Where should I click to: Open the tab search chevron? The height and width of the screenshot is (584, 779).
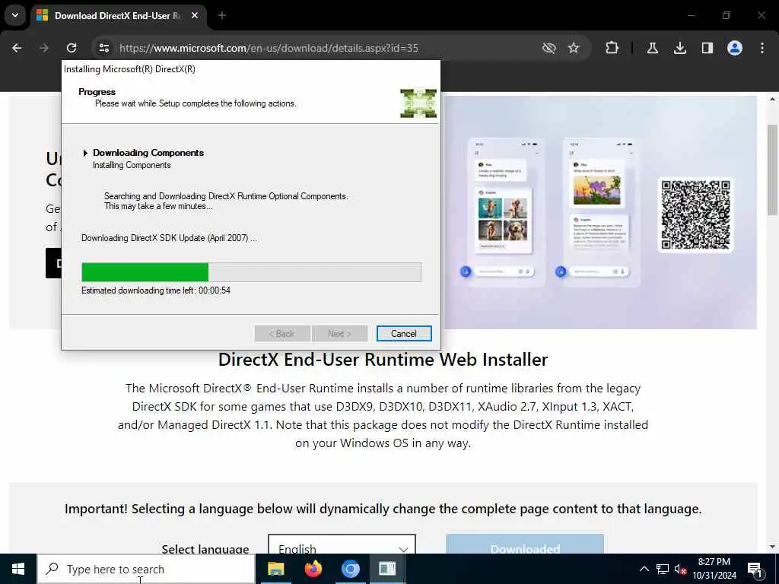pyautogui.click(x=15, y=15)
